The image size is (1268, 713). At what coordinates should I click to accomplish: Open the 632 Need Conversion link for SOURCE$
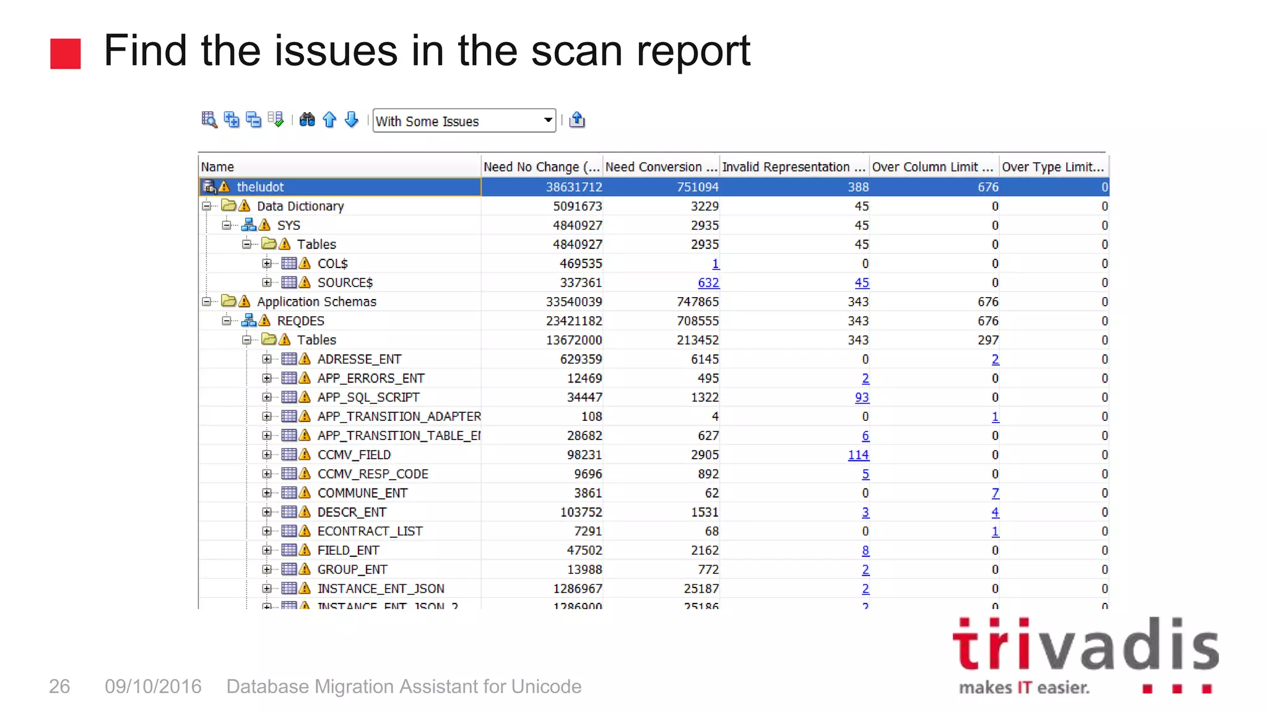[708, 282]
